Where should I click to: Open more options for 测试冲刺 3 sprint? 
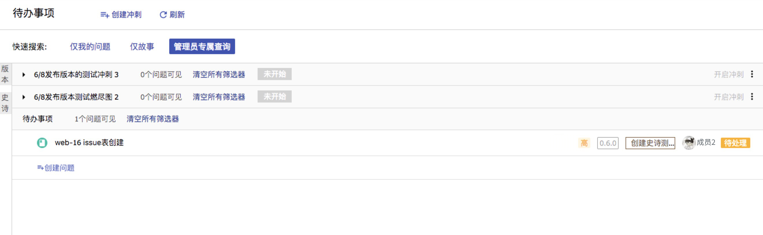[752, 74]
